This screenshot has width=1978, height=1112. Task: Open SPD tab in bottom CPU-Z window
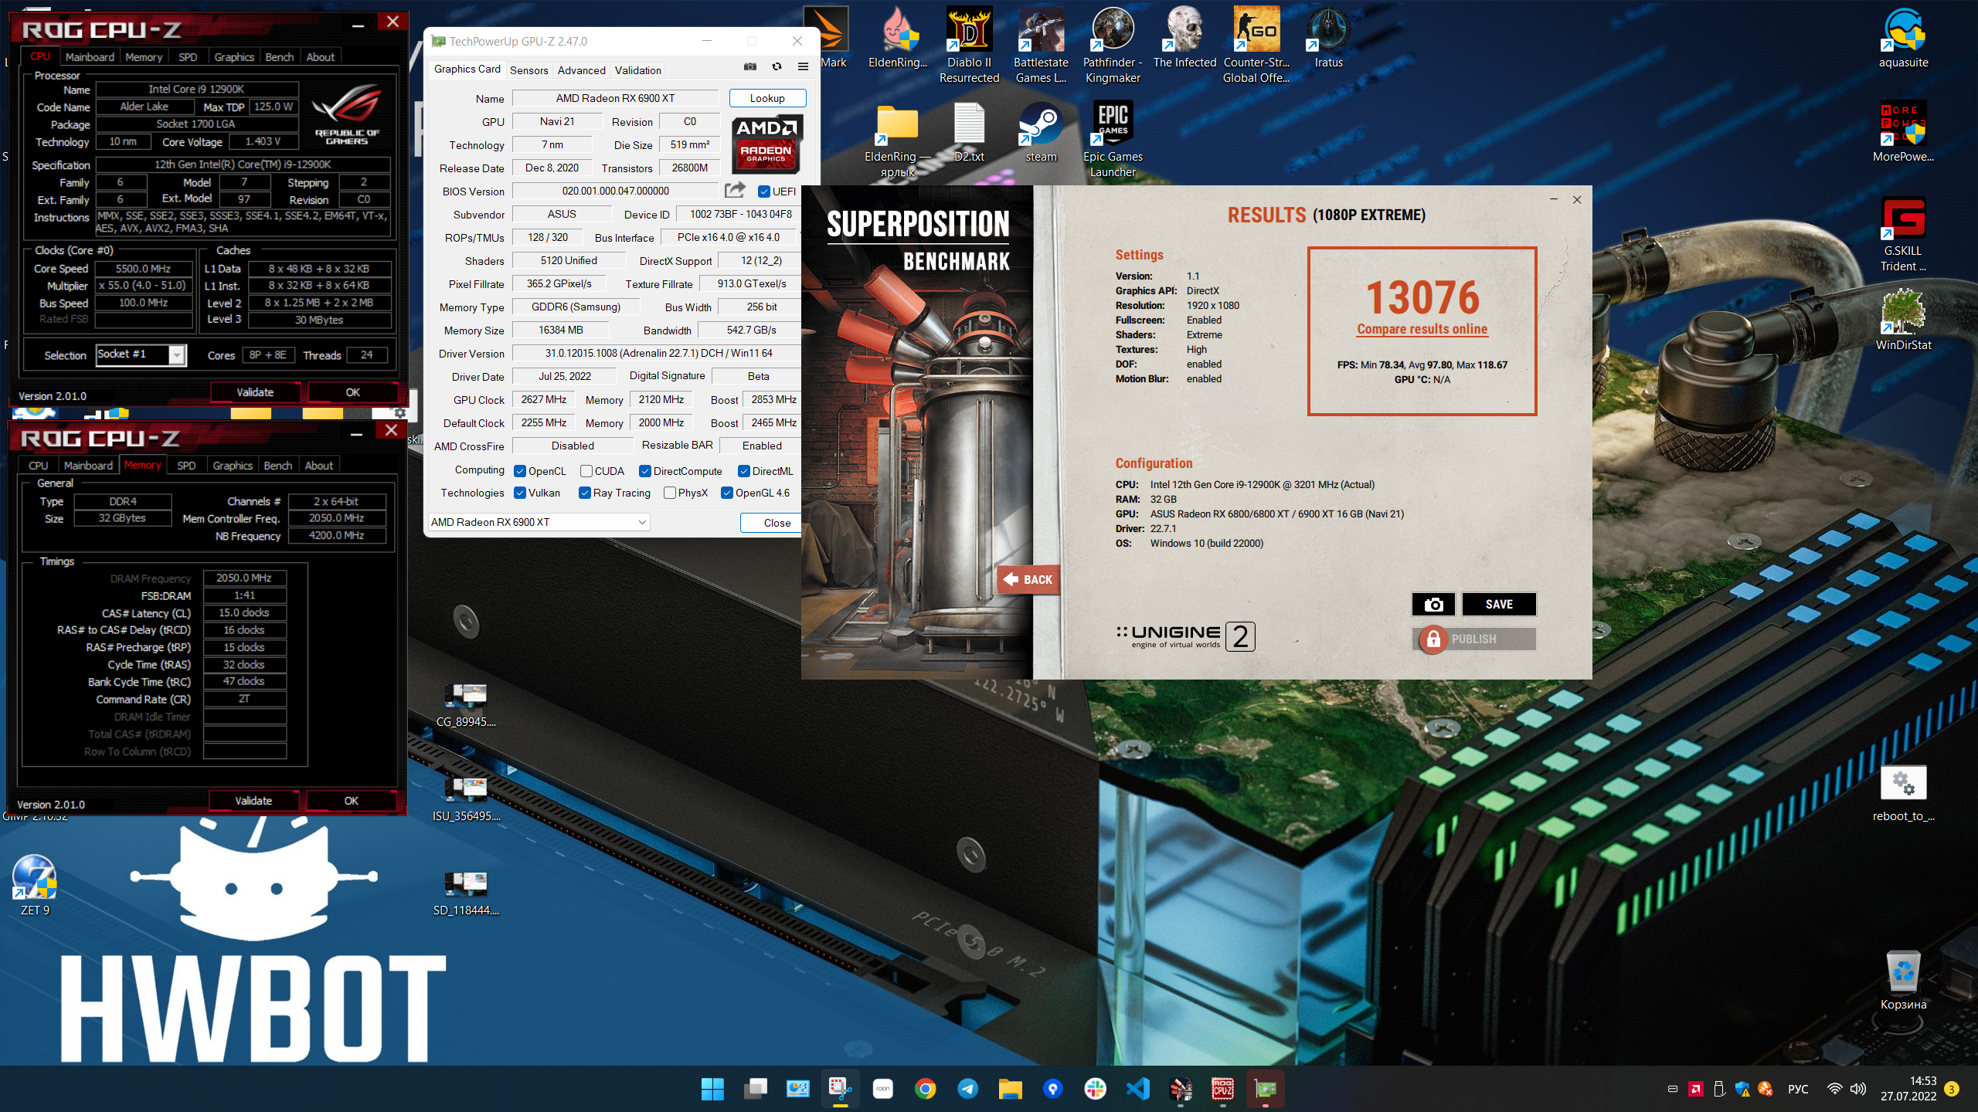pos(186,466)
